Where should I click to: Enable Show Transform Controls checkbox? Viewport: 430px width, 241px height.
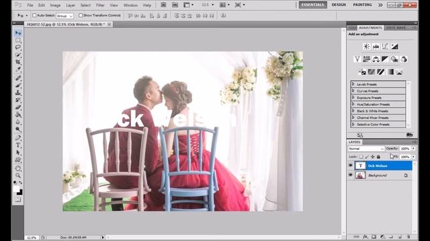pyautogui.click(x=81, y=15)
